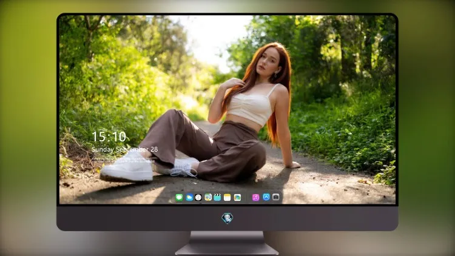455x256 pixels.
Task: Open the gray Camera dock icon
Action: point(275,197)
